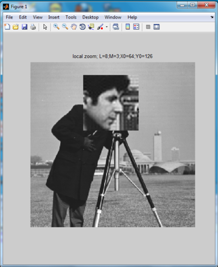The image size is (218, 267).
Task: Open the File menu
Action: click(x=10, y=17)
